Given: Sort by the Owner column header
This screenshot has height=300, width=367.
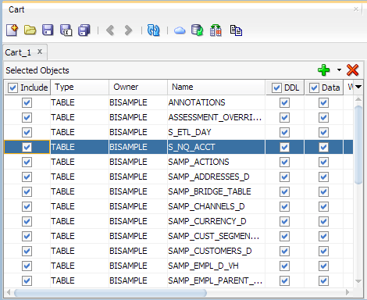Looking at the screenshot, I should click(138, 87).
